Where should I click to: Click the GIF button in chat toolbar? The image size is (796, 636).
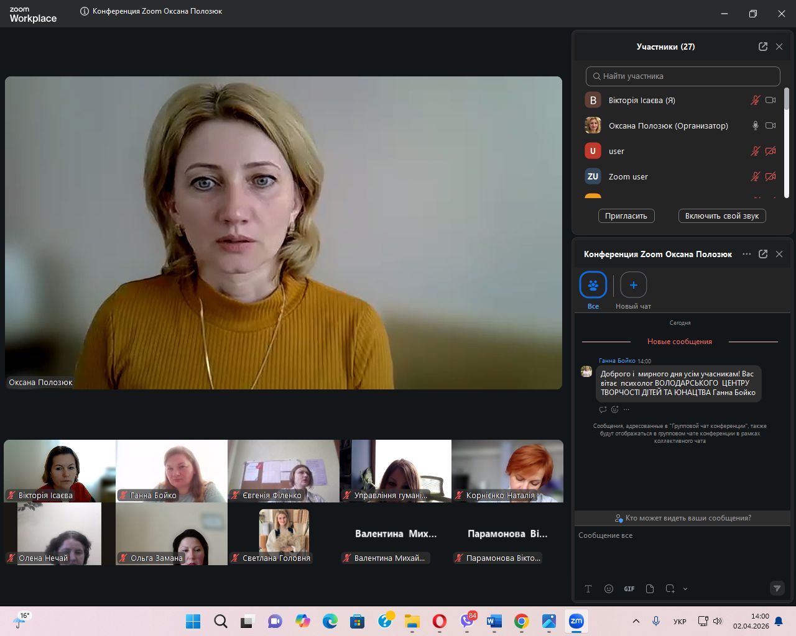tap(629, 589)
